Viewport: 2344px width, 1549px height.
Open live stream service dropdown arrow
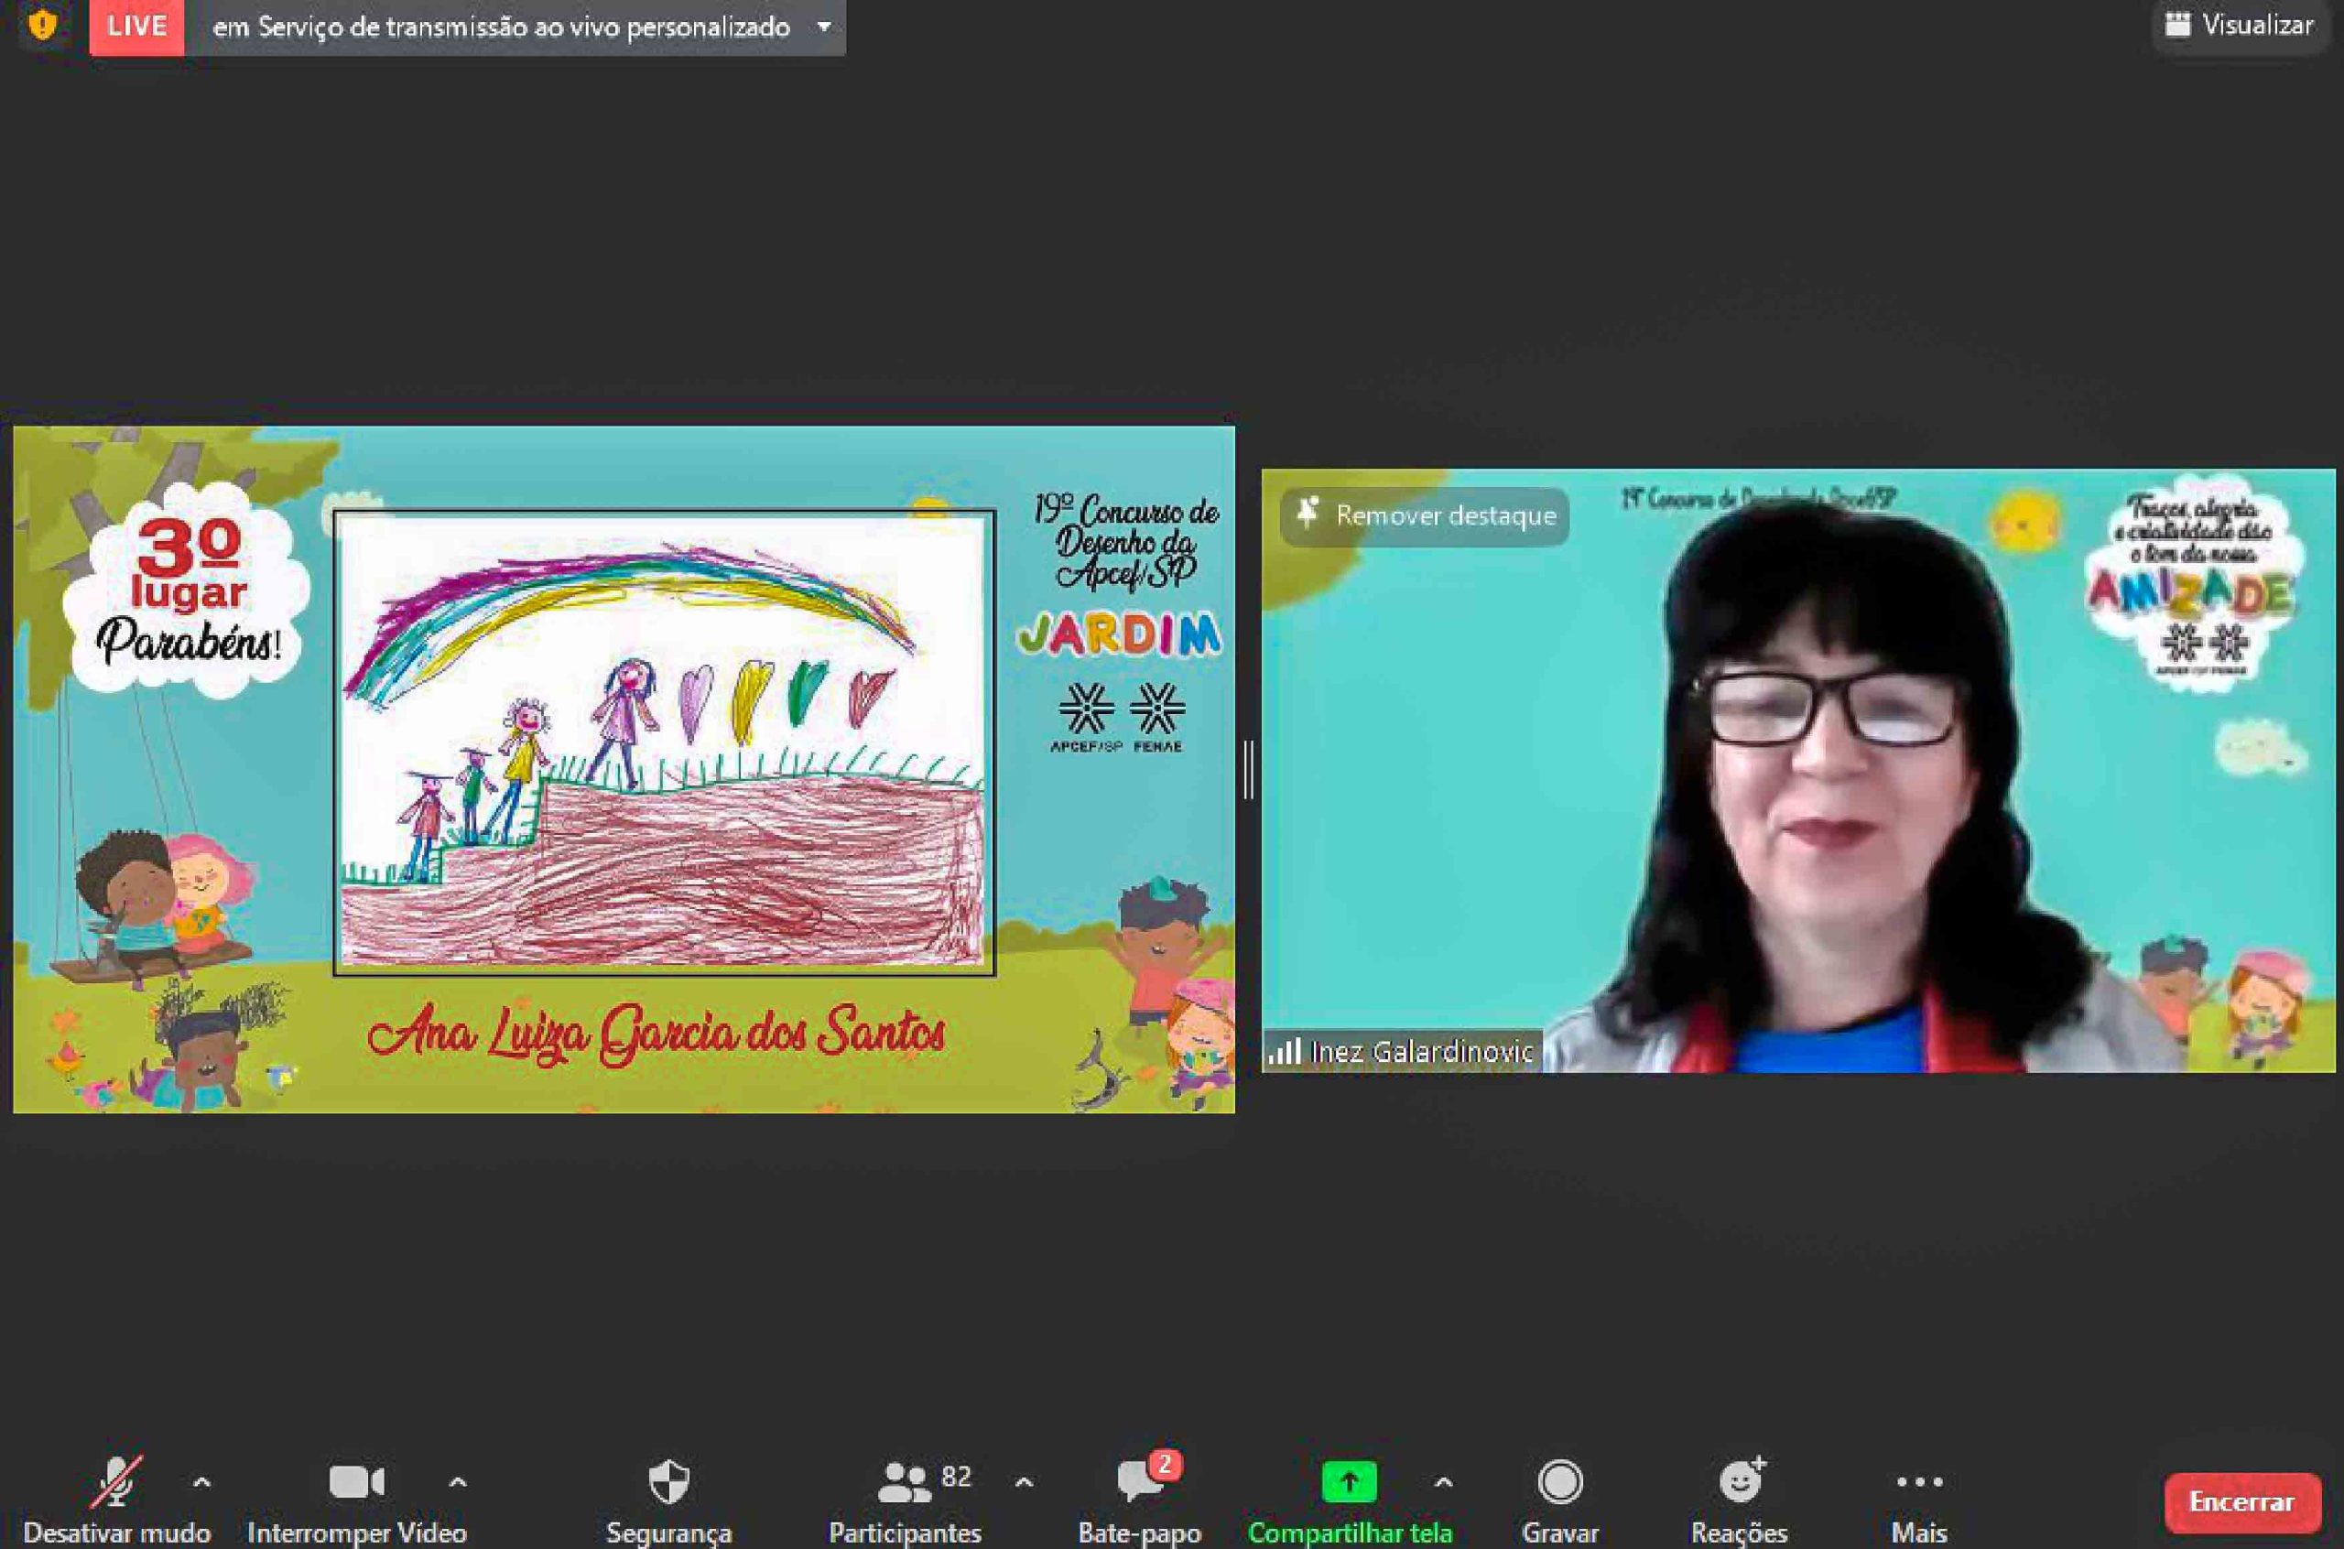tap(824, 27)
